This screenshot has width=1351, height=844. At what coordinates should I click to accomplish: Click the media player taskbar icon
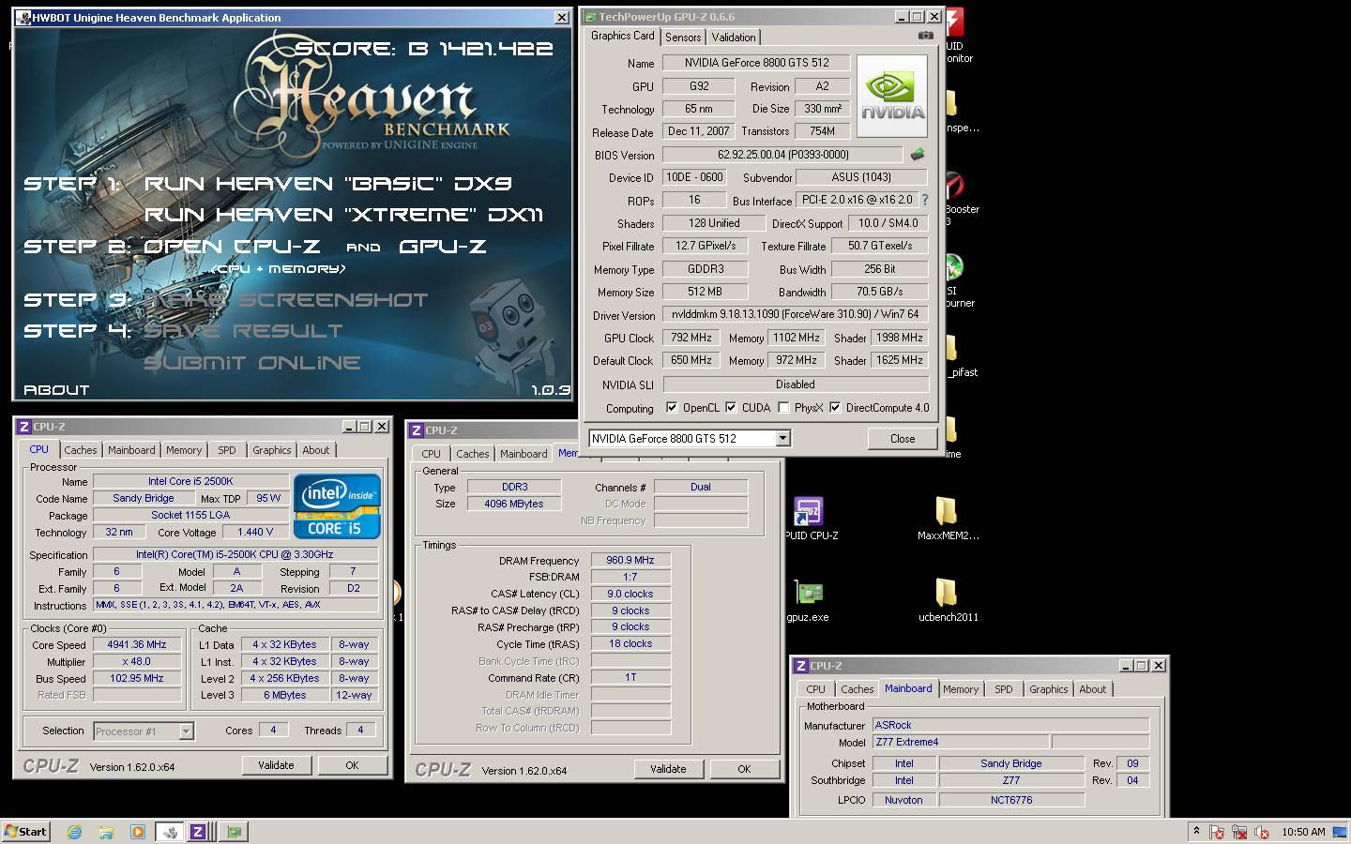point(138,831)
